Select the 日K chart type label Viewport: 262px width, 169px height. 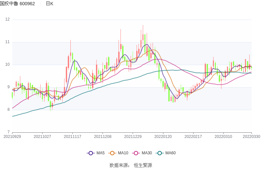click(49, 4)
